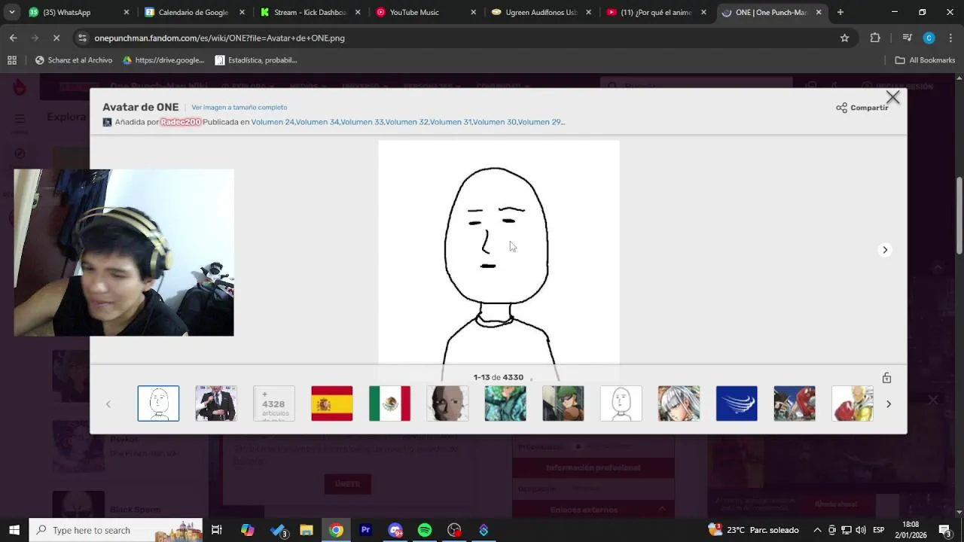Open the drive.google bookmark
Image resolution: width=964 pixels, height=542 pixels.
[163, 60]
